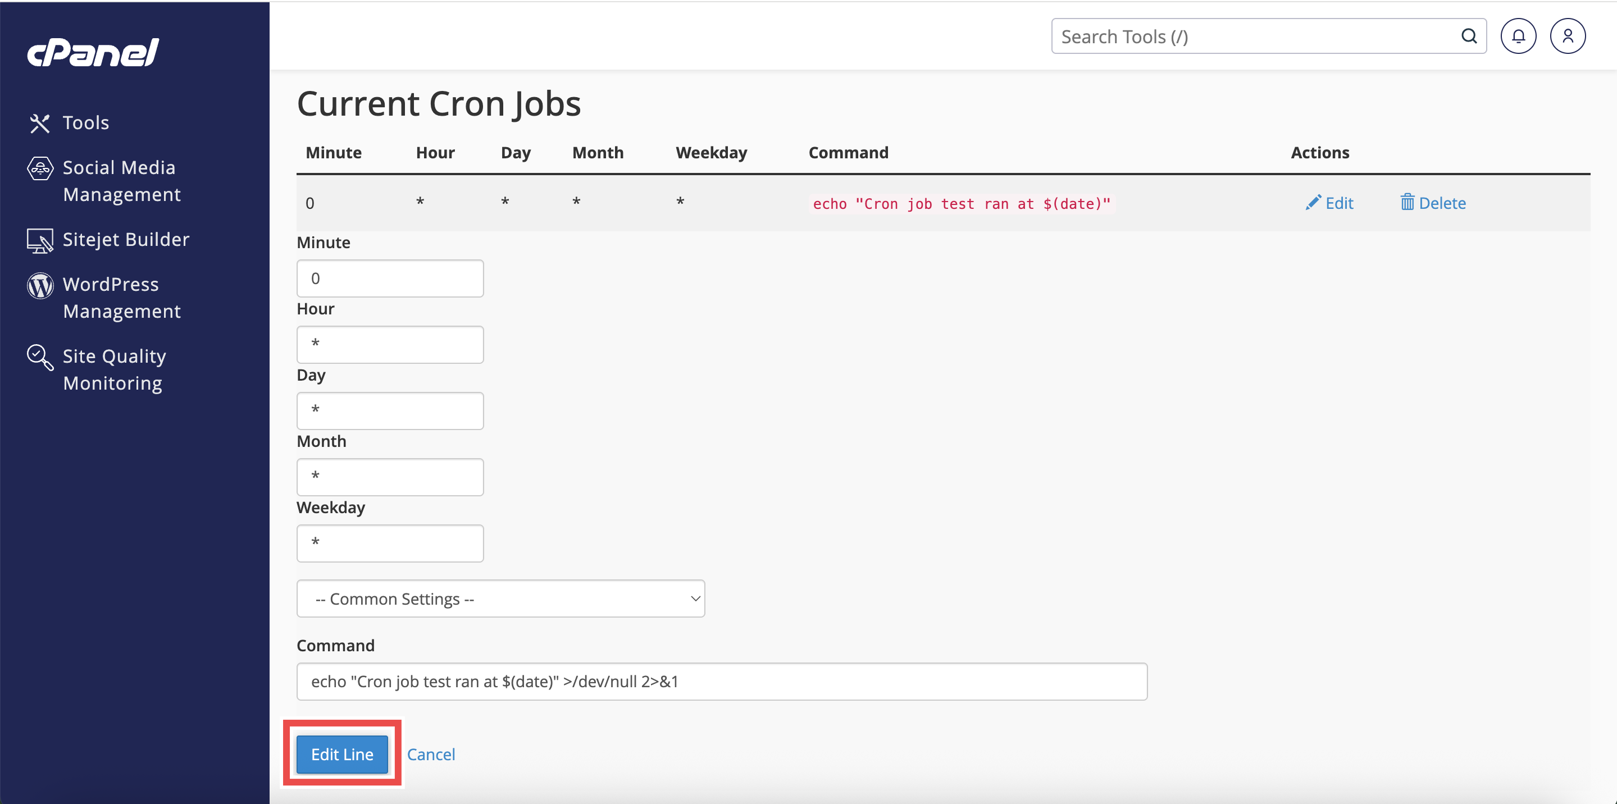Cancel the cron job edit

coord(431,755)
